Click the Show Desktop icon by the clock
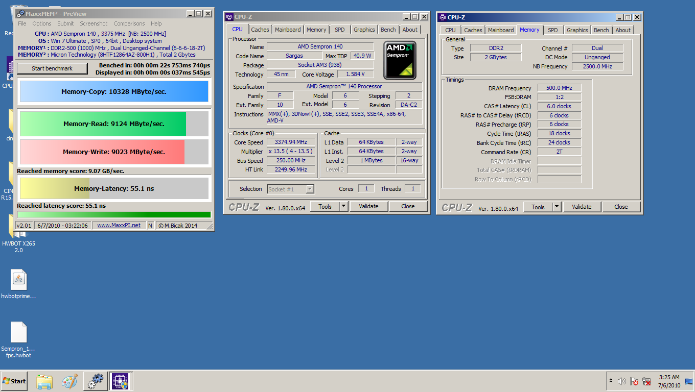This screenshot has height=392, width=695. click(x=689, y=381)
